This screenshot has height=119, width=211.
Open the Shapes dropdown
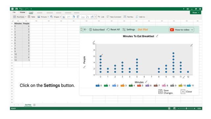click(x=56, y=17)
